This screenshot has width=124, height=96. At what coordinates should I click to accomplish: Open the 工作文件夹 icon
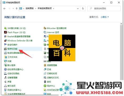[5, 57]
